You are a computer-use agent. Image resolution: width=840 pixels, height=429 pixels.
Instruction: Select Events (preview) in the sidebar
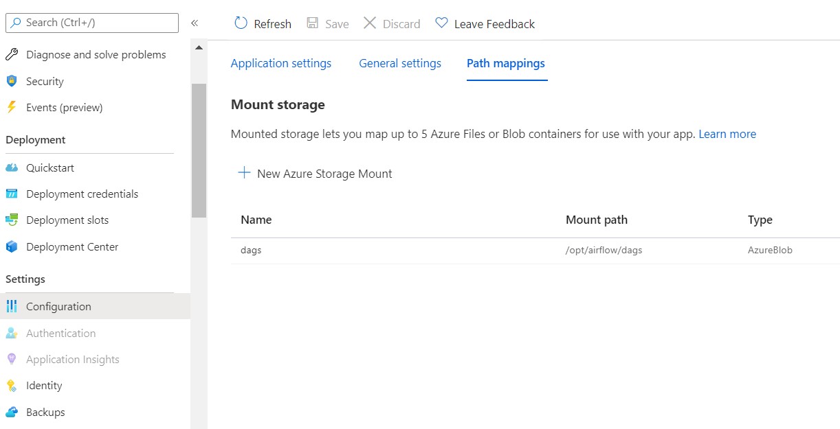pos(63,107)
